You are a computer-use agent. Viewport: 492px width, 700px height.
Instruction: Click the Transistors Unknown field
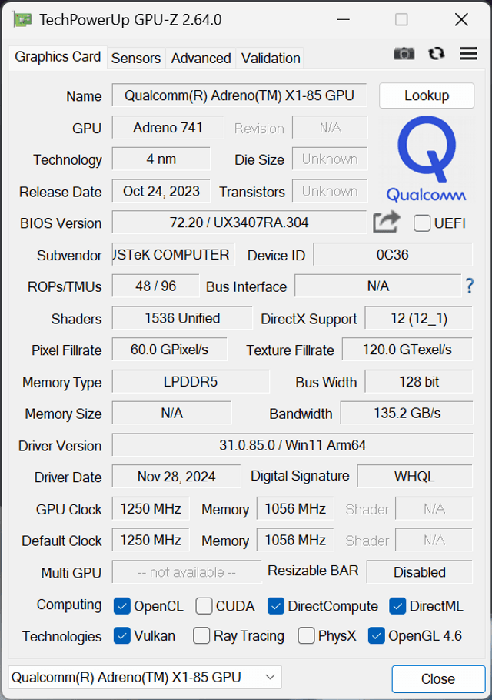330,191
